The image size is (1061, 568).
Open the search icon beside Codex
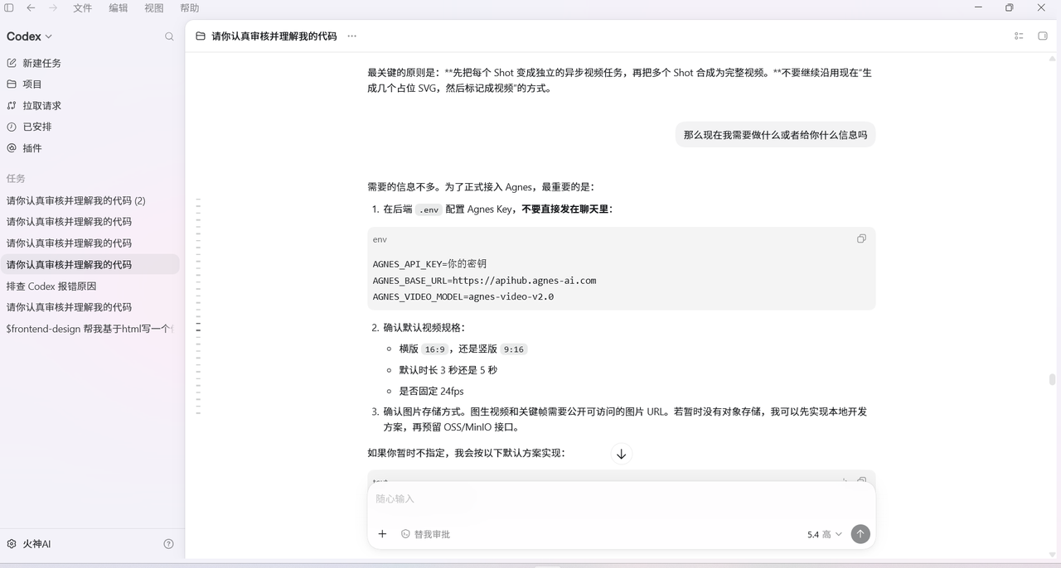(169, 36)
